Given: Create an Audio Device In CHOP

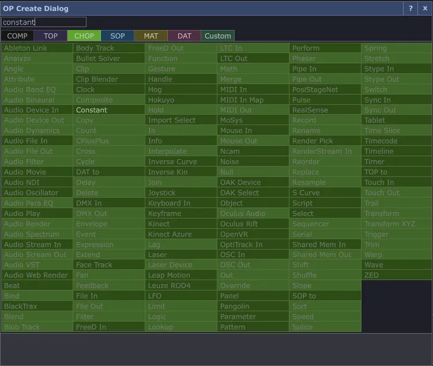Looking at the screenshot, I should (37, 110).
